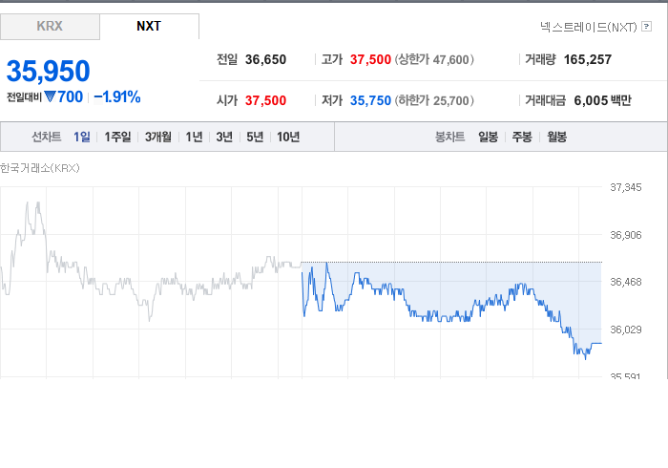Click the 37,345 axis label

point(625,187)
